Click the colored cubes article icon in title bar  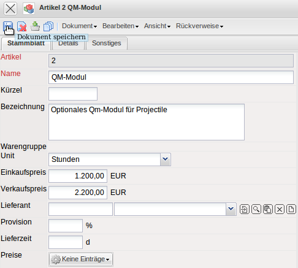29,9
